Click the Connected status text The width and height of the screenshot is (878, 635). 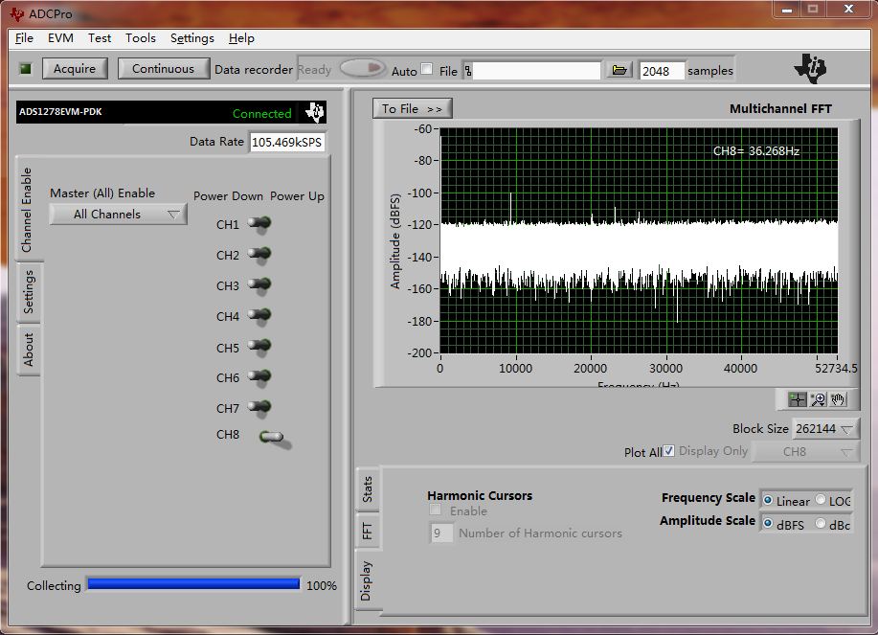pos(261,114)
